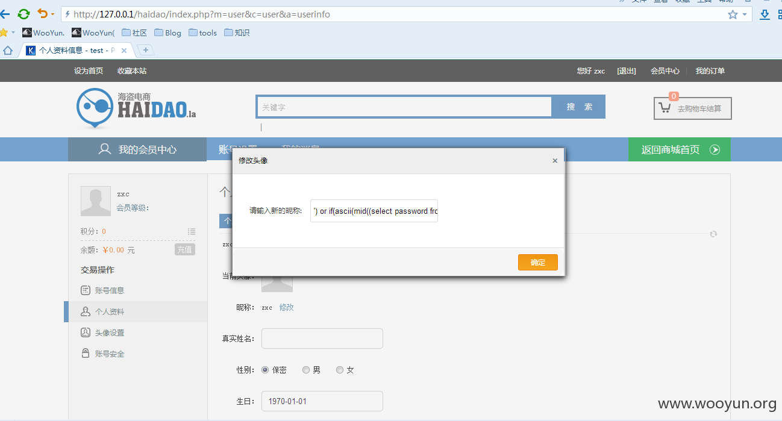Click the 真实姓名 text field
This screenshot has width=782, height=421.
[322, 338]
